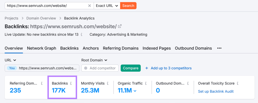Expand the Root Domain dropdown
The image size is (258, 103).
click(94, 60)
